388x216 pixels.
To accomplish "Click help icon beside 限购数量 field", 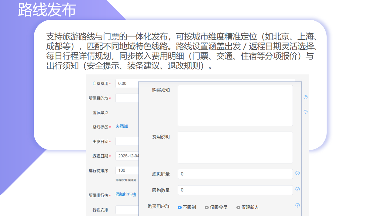I will pos(297,189).
